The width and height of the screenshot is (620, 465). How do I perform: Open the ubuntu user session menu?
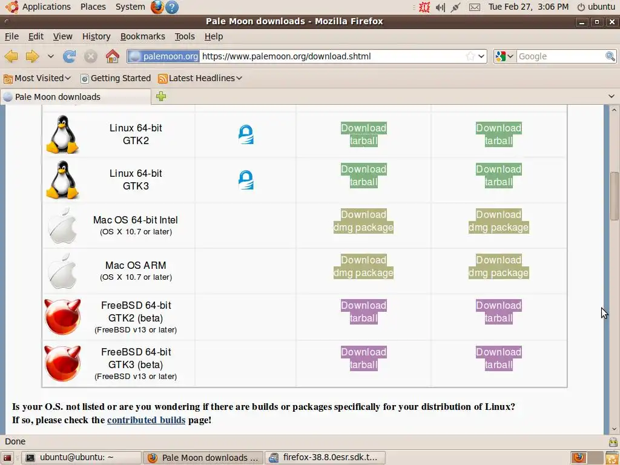596,7
